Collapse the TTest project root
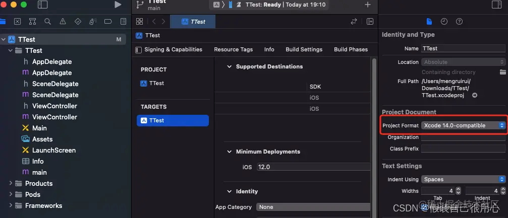Screen dimensions: 508x218 click(x=4, y=39)
